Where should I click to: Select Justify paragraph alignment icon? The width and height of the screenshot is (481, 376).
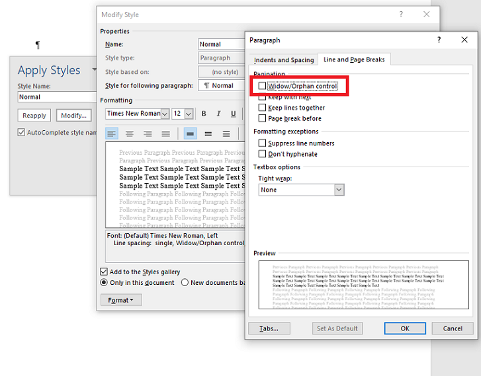point(165,133)
